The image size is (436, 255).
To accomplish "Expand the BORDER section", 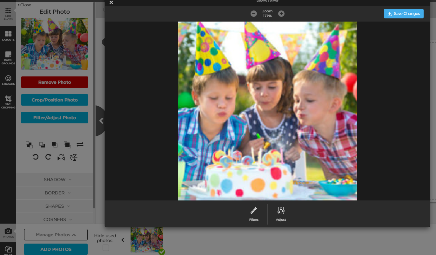I will tap(55, 193).
